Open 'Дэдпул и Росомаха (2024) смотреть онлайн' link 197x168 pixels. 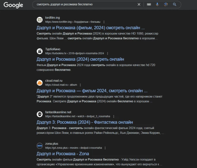[80, 59]
